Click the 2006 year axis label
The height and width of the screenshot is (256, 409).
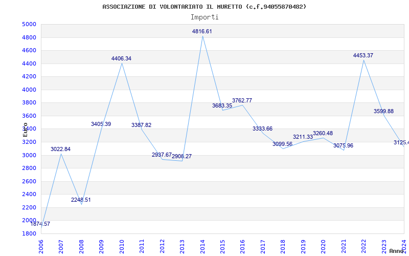(41, 247)
